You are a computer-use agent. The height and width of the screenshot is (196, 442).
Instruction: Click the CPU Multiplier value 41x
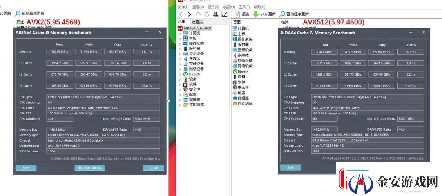pos(60,119)
